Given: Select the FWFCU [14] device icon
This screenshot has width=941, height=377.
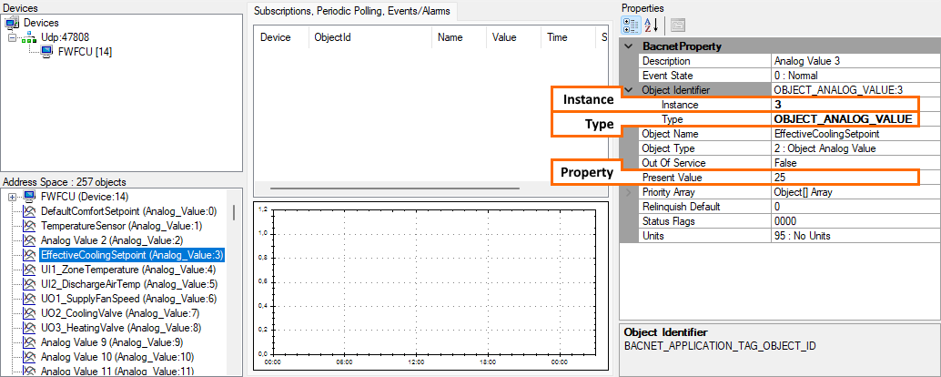Looking at the screenshot, I should (47, 52).
